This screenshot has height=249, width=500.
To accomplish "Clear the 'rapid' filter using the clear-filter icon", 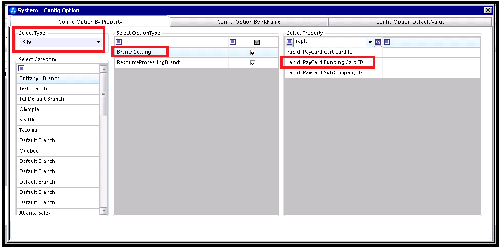I will 378,42.
